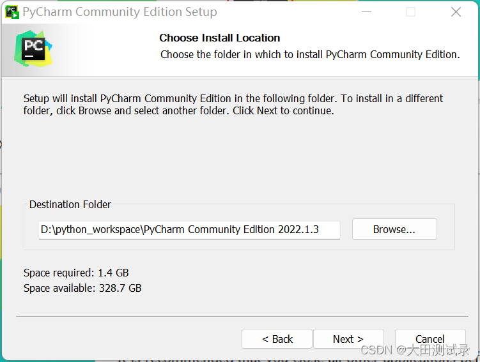480x362 pixels.
Task: Go to the next step with Next >
Action: (x=348, y=339)
